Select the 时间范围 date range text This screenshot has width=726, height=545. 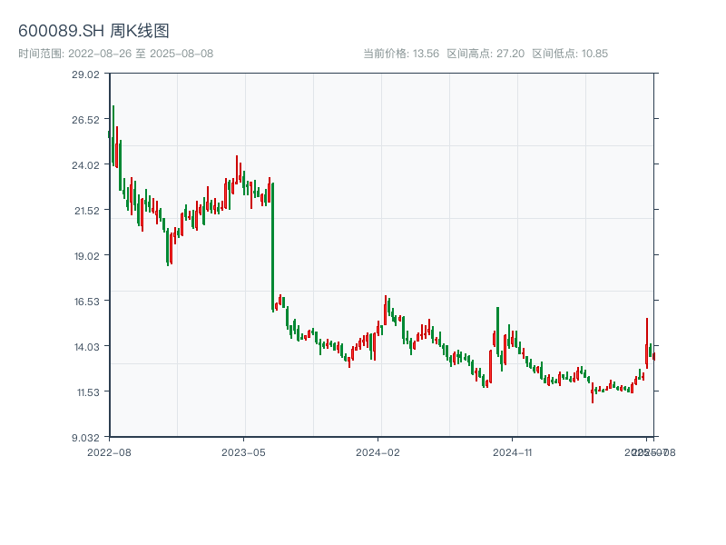click(115, 54)
